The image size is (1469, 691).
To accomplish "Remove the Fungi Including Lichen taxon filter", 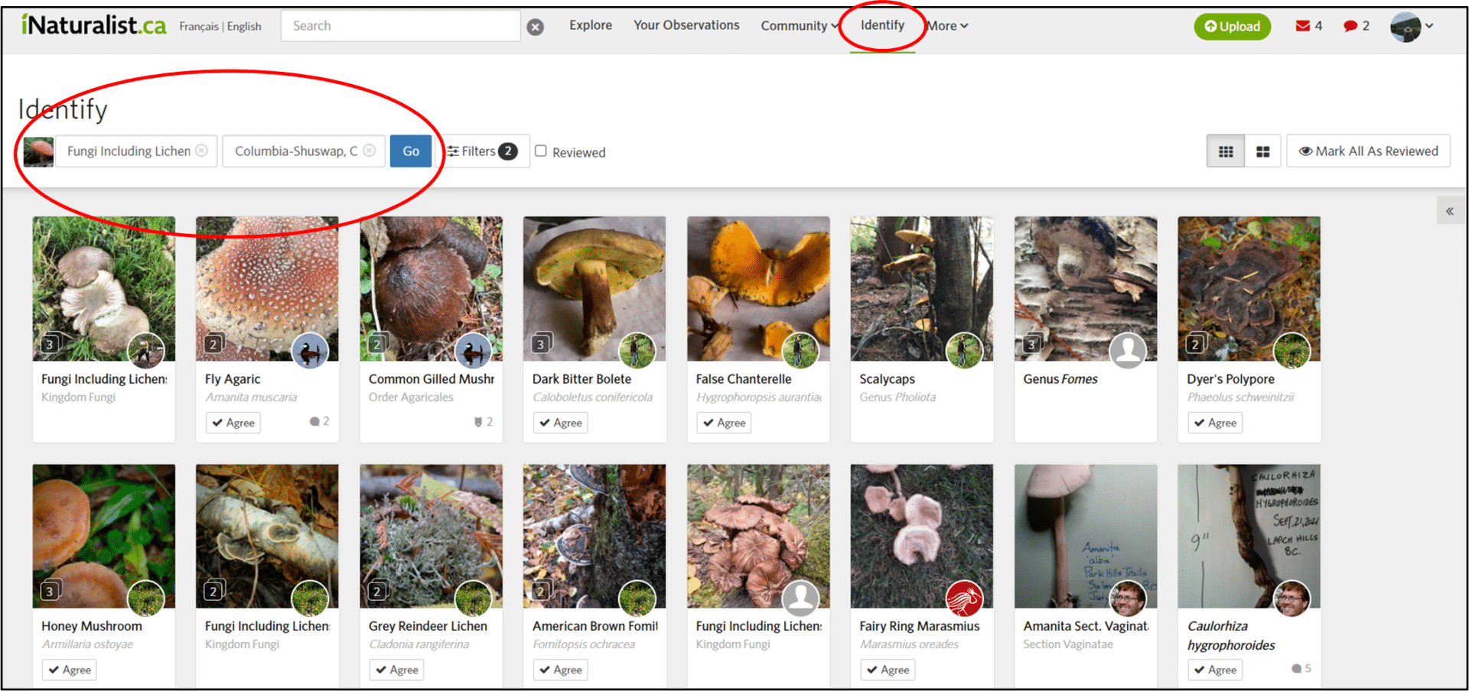I will coord(201,151).
